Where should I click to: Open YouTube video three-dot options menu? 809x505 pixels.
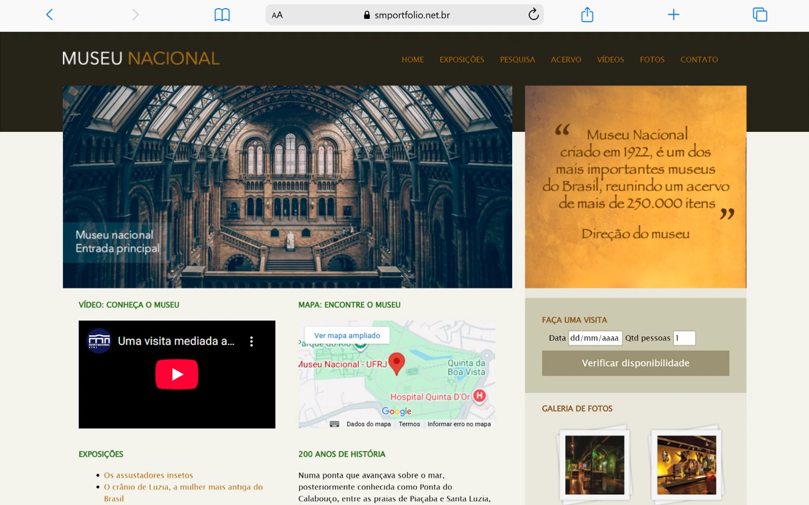tap(252, 341)
